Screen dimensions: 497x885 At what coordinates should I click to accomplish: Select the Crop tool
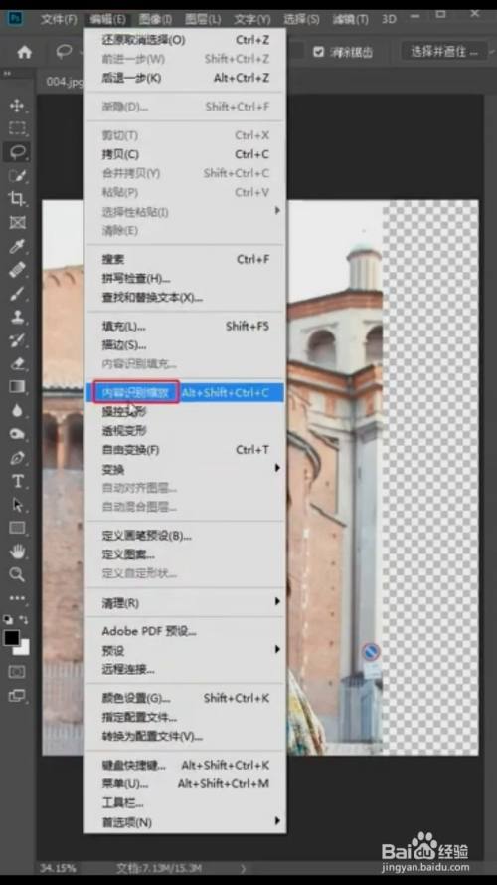point(18,199)
